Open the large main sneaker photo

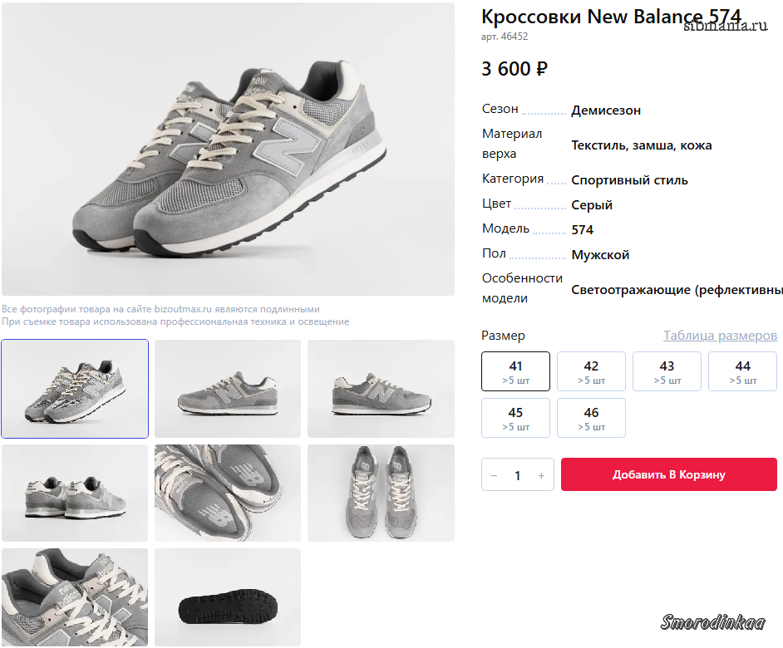click(228, 150)
